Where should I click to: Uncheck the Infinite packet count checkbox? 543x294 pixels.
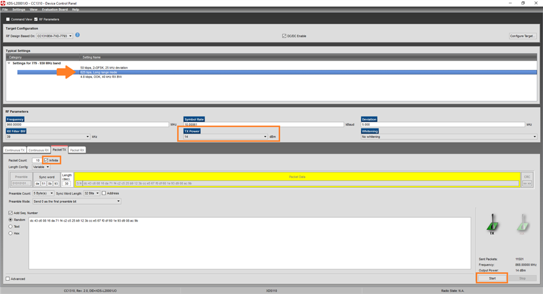46,160
